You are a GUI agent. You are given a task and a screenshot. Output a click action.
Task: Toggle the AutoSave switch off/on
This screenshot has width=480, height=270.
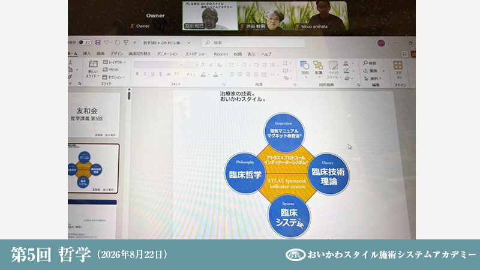tap(85, 42)
